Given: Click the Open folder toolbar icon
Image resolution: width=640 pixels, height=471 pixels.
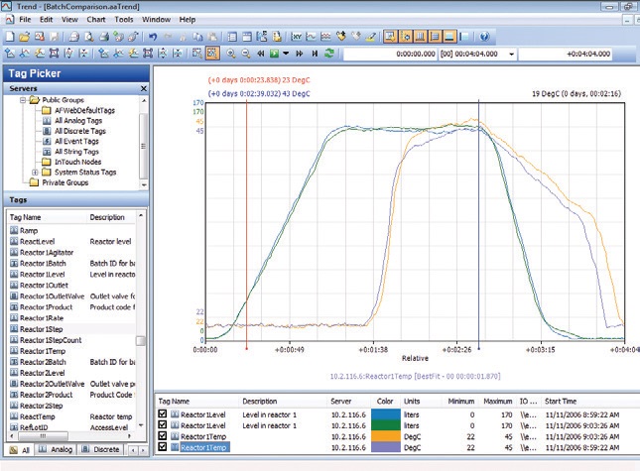Looking at the screenshot, I should pyautogui.click(x=24, y=36).
